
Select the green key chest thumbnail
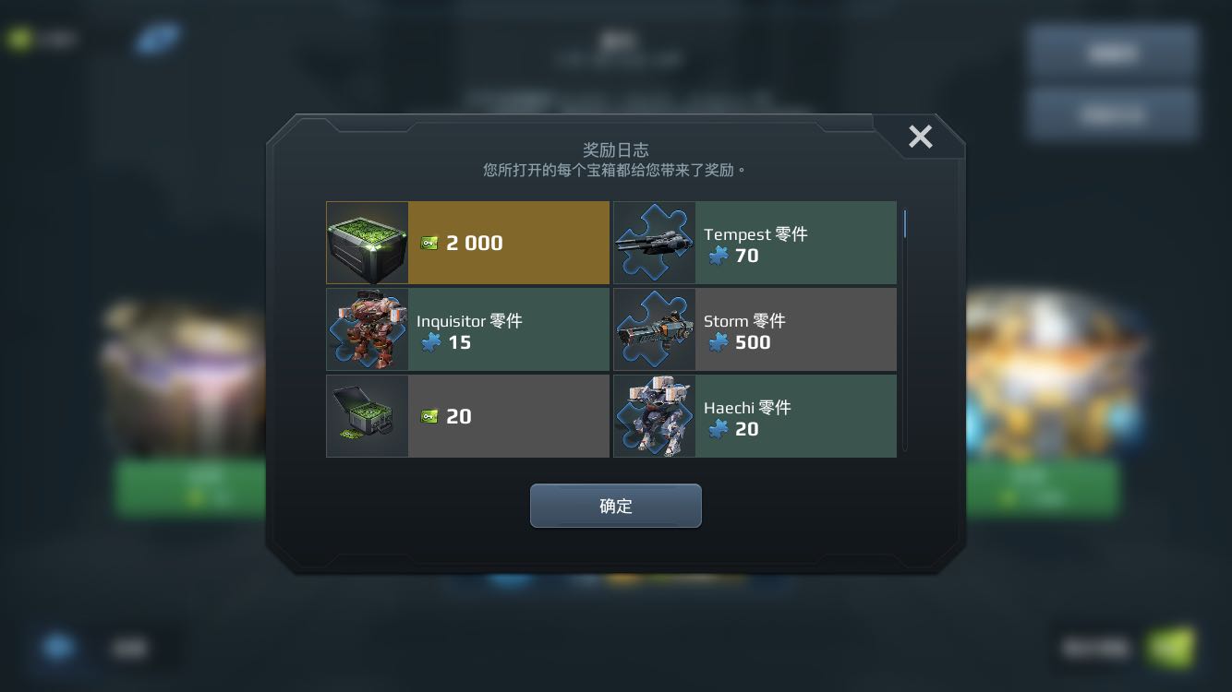point(368,243)
